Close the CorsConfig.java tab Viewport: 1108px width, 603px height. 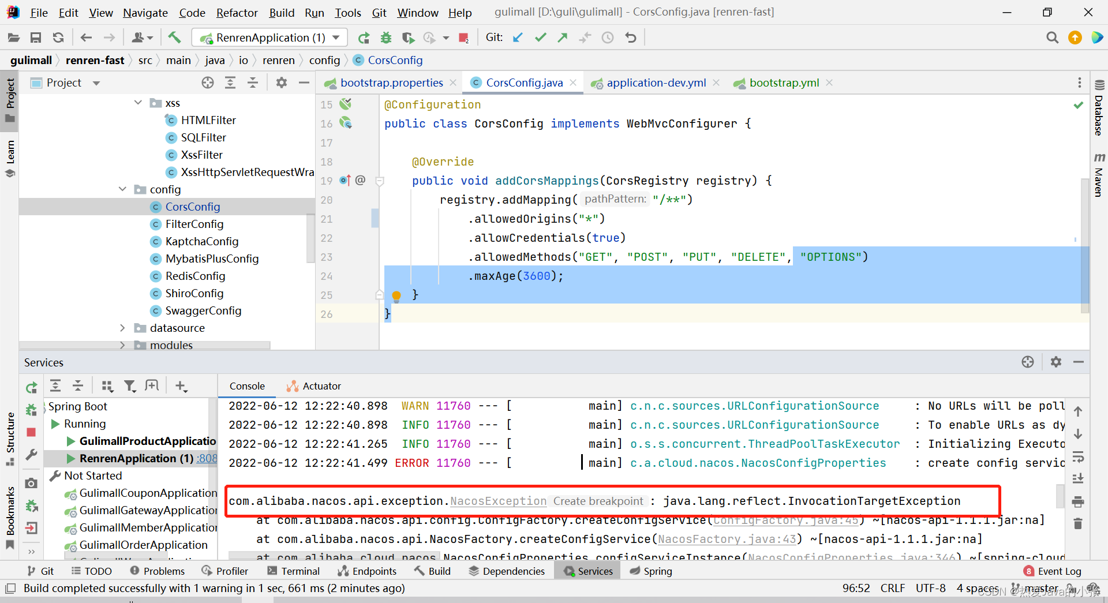pos(573,83)
